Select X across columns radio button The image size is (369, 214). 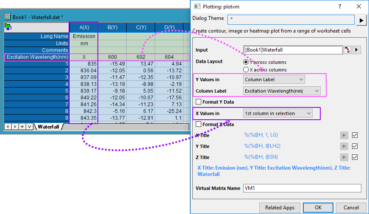coord(246,69)
